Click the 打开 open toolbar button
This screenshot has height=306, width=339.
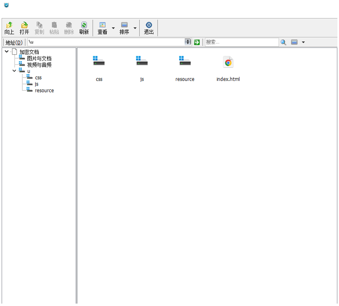24,28
